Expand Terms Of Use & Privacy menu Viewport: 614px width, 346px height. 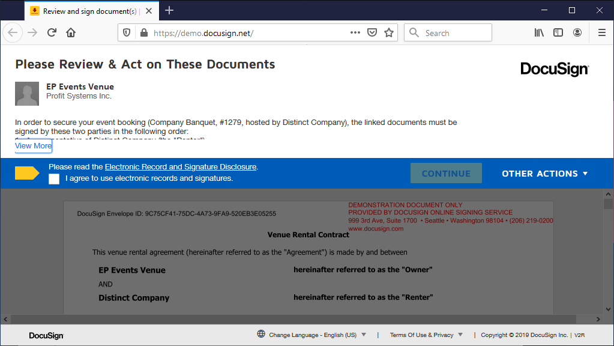(426, 335)
